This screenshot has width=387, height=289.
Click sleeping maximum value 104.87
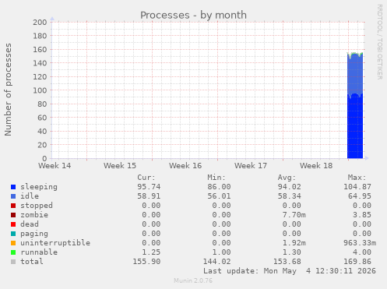pyautogui.click(x=357, y=187)
